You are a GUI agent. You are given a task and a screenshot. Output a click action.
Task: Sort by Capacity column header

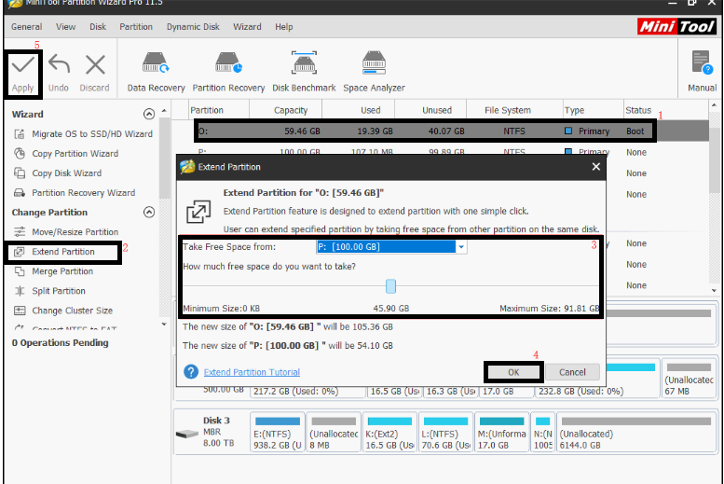point(291,110)
